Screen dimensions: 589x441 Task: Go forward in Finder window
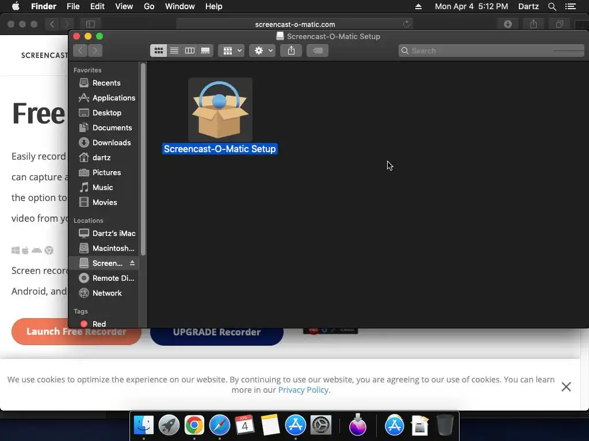[95, 51]
